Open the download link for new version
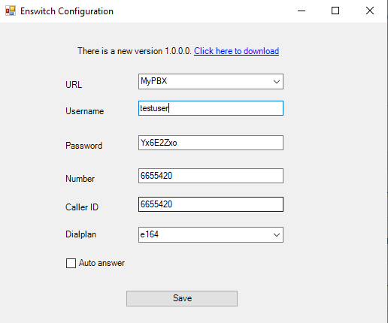 (x=236, y=51)
